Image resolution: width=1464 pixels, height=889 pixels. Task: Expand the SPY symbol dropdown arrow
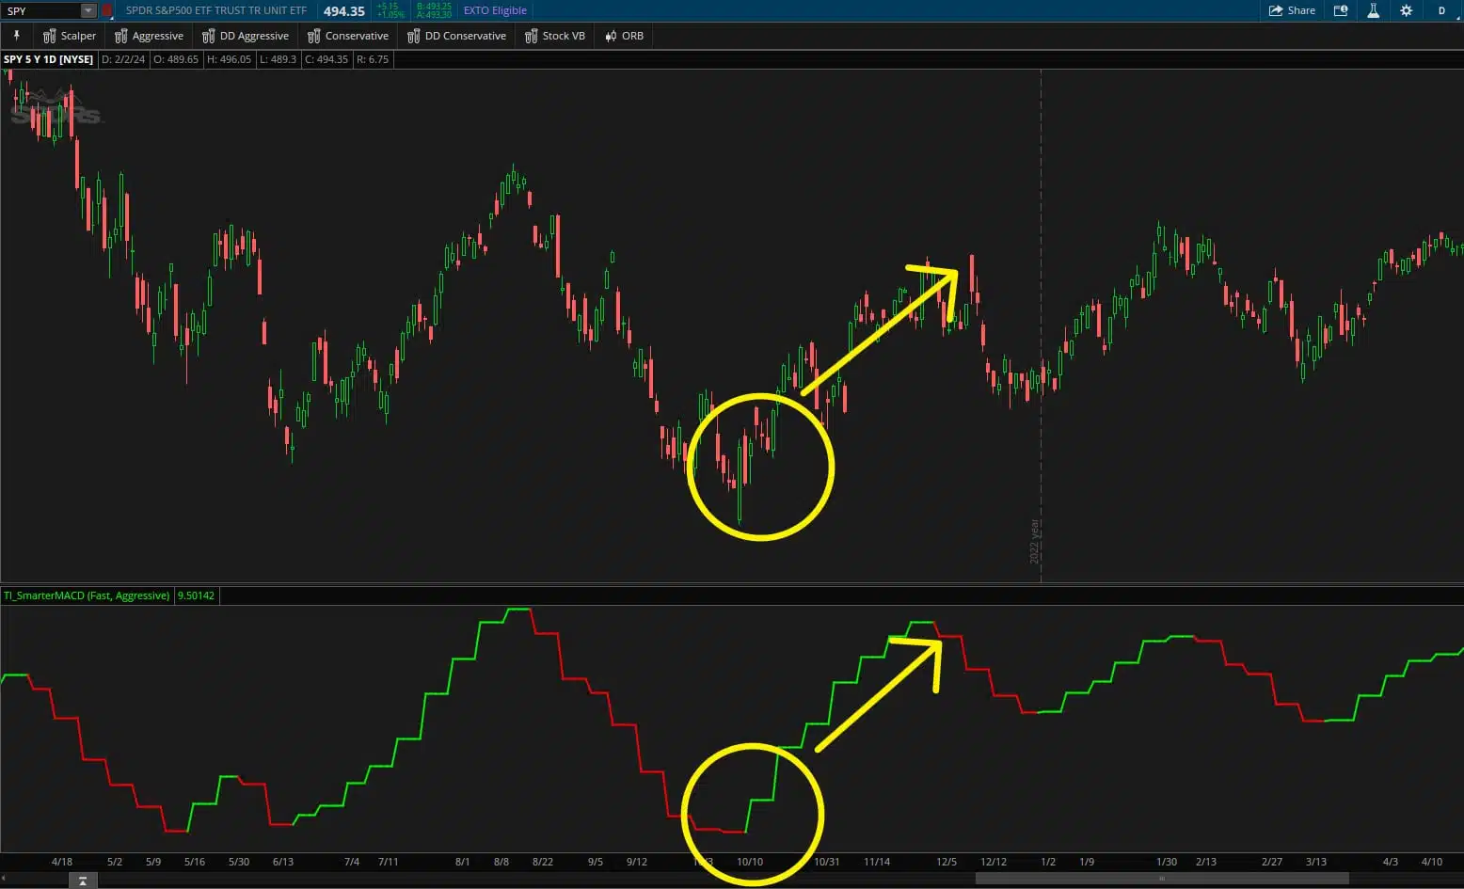[x=88, y=10]
